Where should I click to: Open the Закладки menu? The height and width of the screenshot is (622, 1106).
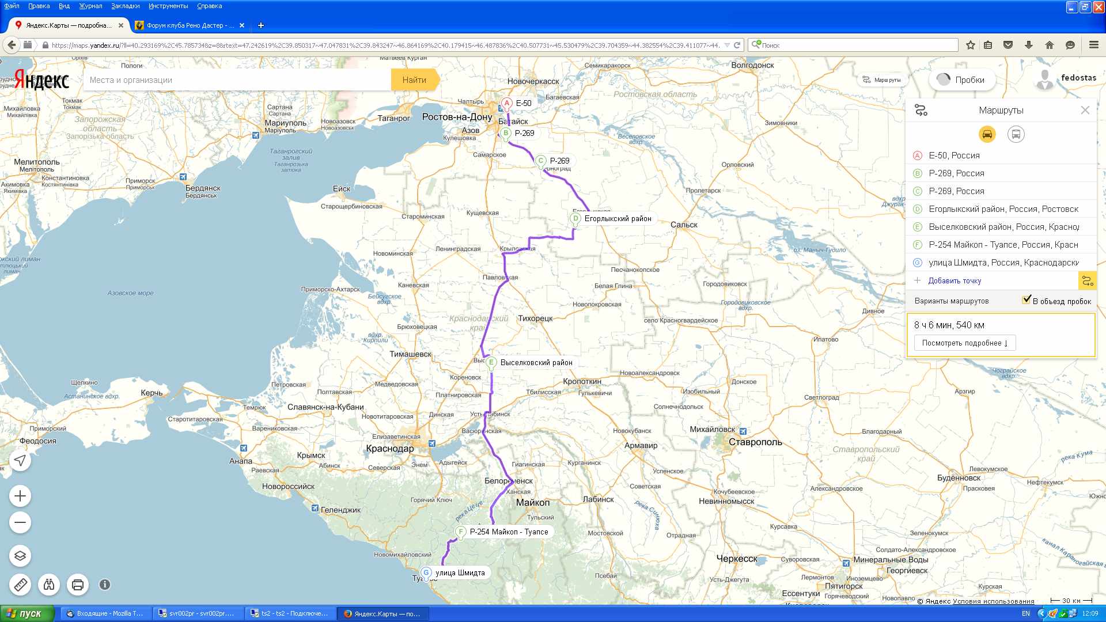[x=125, y=6]
